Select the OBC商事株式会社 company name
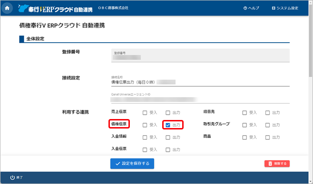 tap(113, 8)
